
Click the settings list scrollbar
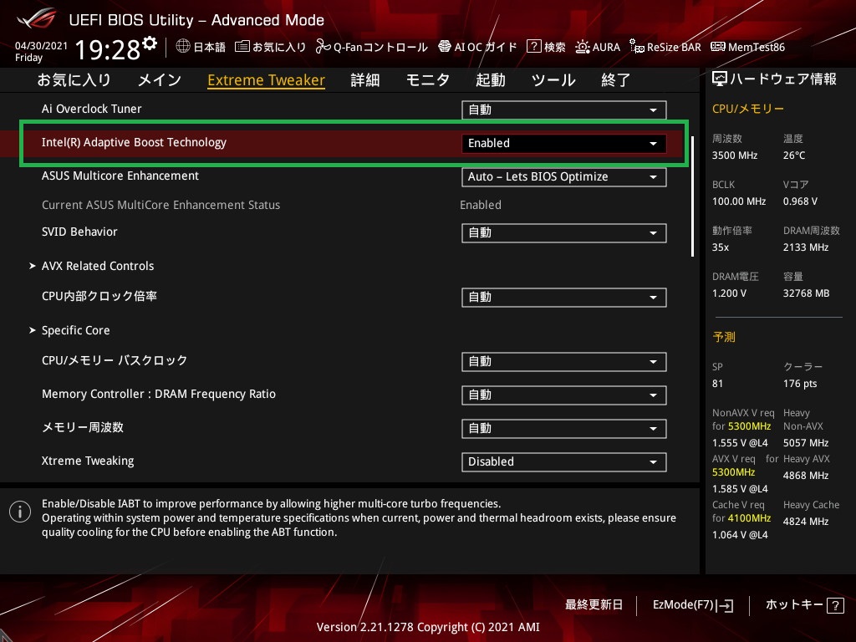pyautogui.click(x=693, y=196)
